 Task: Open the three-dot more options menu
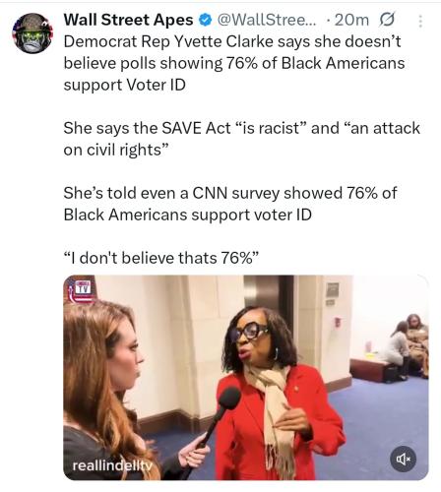tap(420, 22)
